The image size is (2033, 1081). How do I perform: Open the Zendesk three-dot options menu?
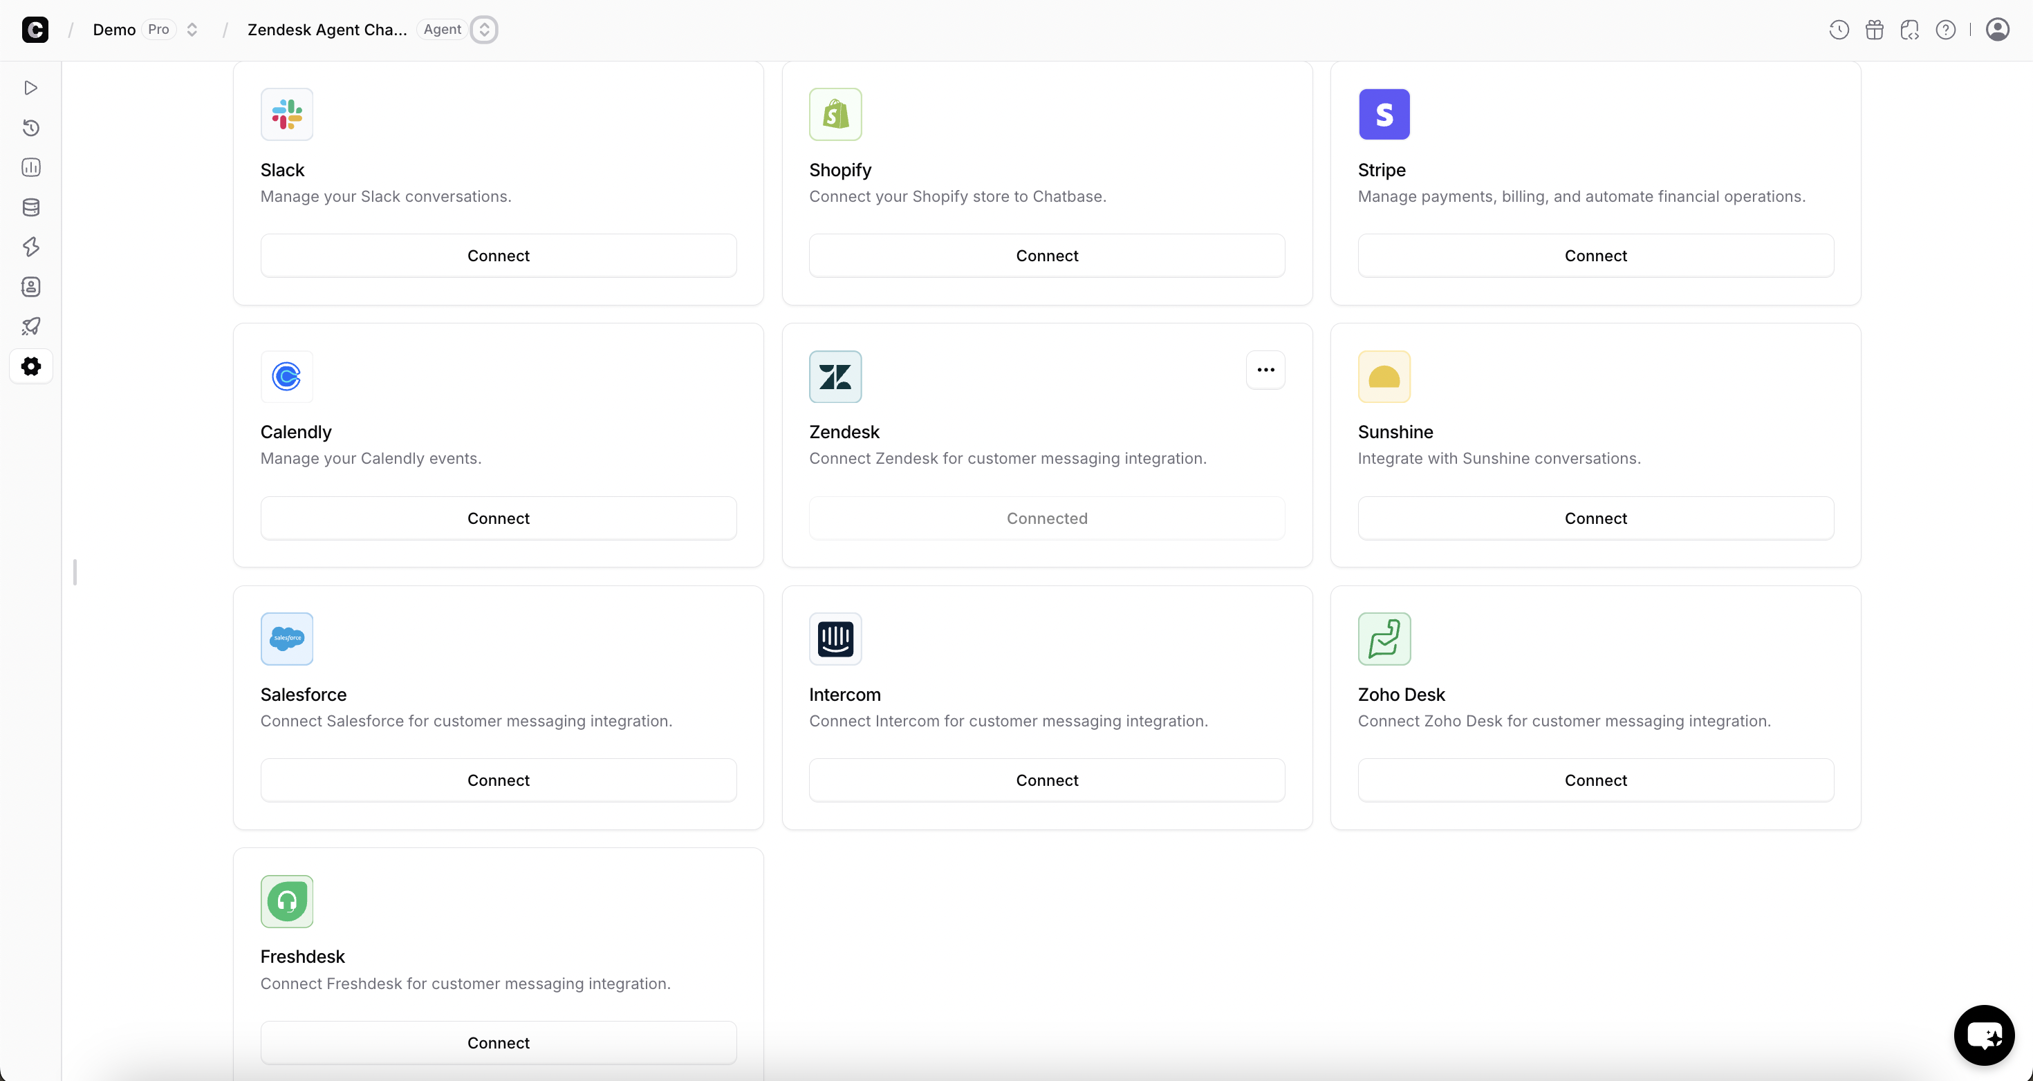pyautogui.click(x=1265, y=370)
